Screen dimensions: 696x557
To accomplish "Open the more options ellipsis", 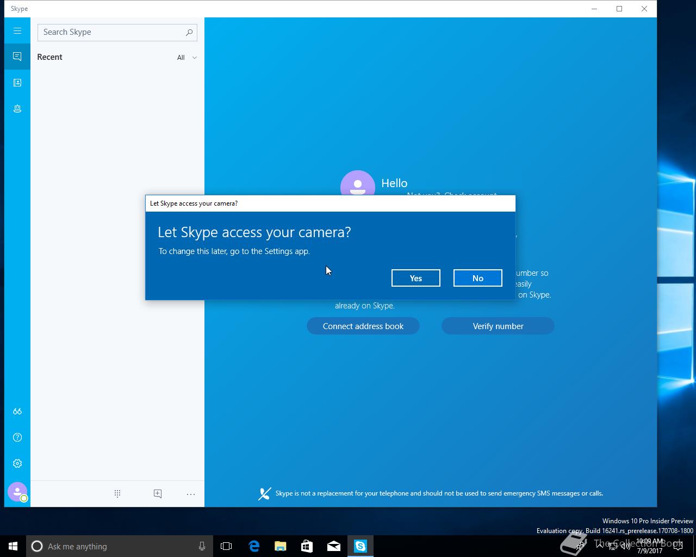I will 191,494.
